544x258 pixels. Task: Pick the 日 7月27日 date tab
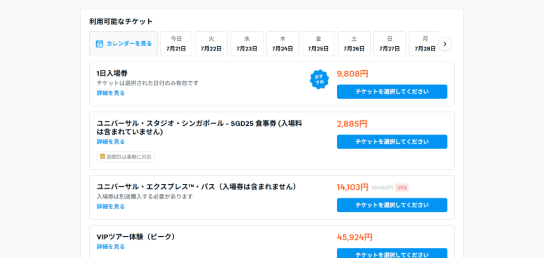(x=389, y=44)
